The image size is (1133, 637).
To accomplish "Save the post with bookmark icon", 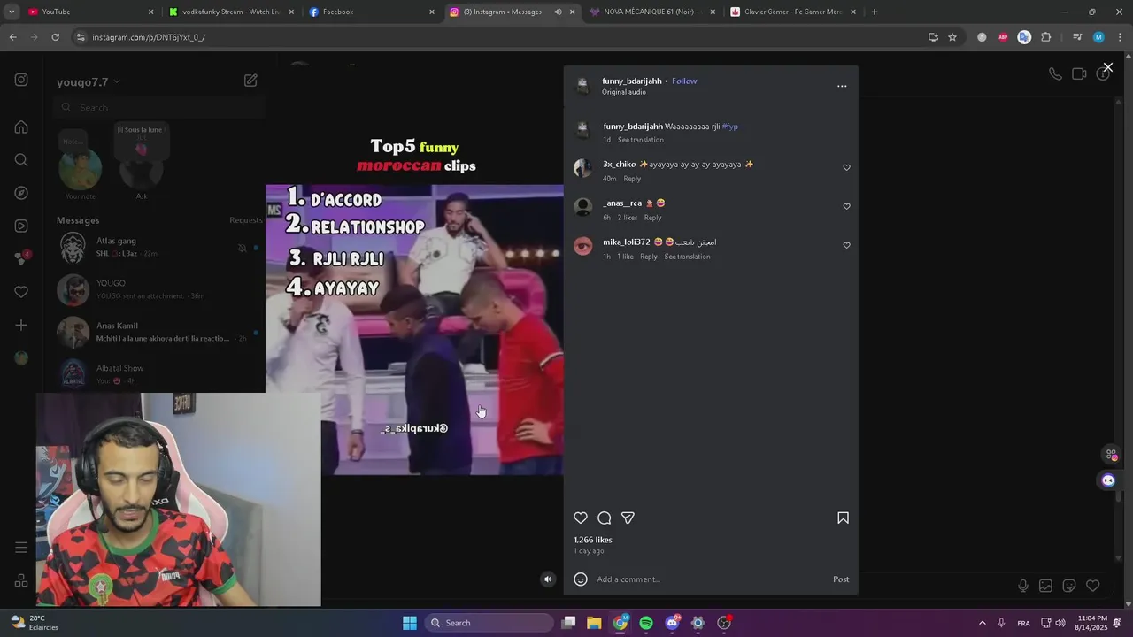I will 843,518.
